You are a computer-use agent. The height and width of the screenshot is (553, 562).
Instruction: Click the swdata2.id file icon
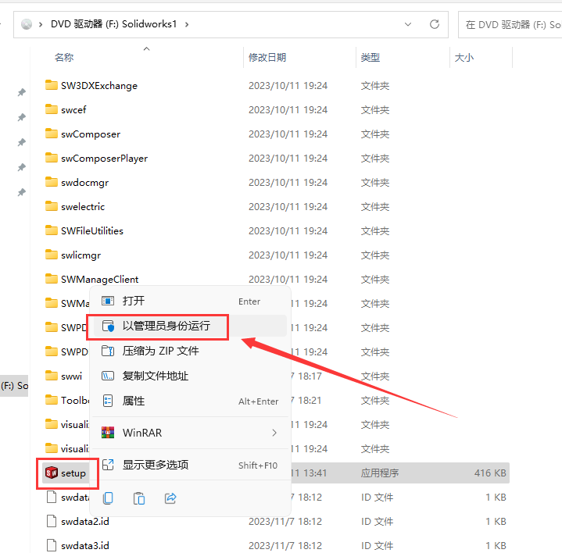click(x=52, y=521)
